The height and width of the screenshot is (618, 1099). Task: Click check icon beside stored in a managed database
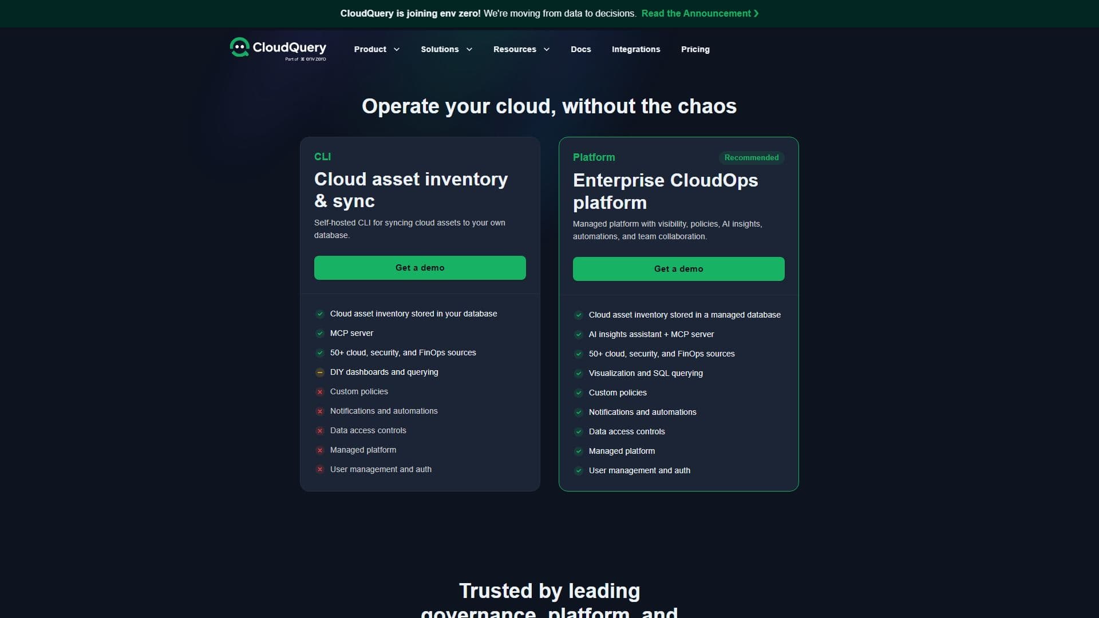[x=579, y=315]
